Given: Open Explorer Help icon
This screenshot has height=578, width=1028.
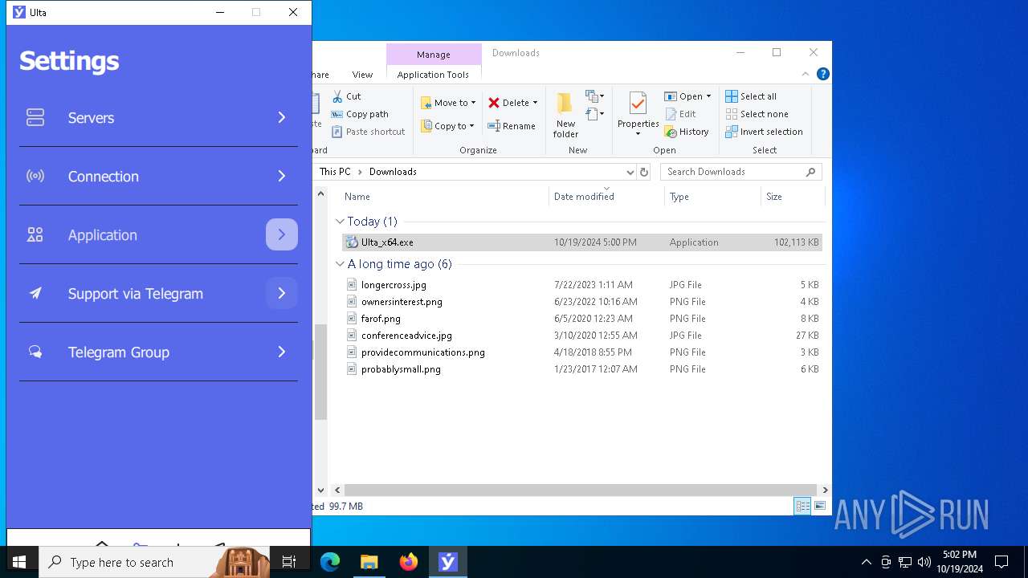Looking at the screenshot, I should (x=822, y=74).
